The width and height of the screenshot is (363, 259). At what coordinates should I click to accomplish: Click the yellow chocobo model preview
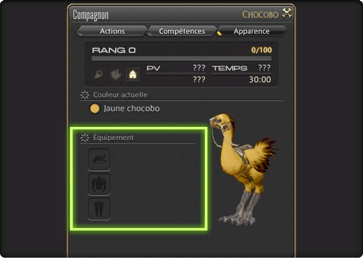pyautogui.click(x=244, y=169)
